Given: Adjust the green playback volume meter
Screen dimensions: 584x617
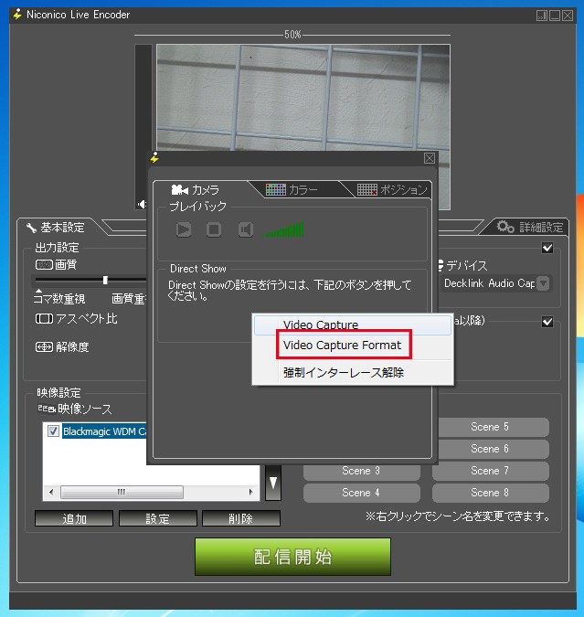Looking at the screenshot, I should click(282, 229).
